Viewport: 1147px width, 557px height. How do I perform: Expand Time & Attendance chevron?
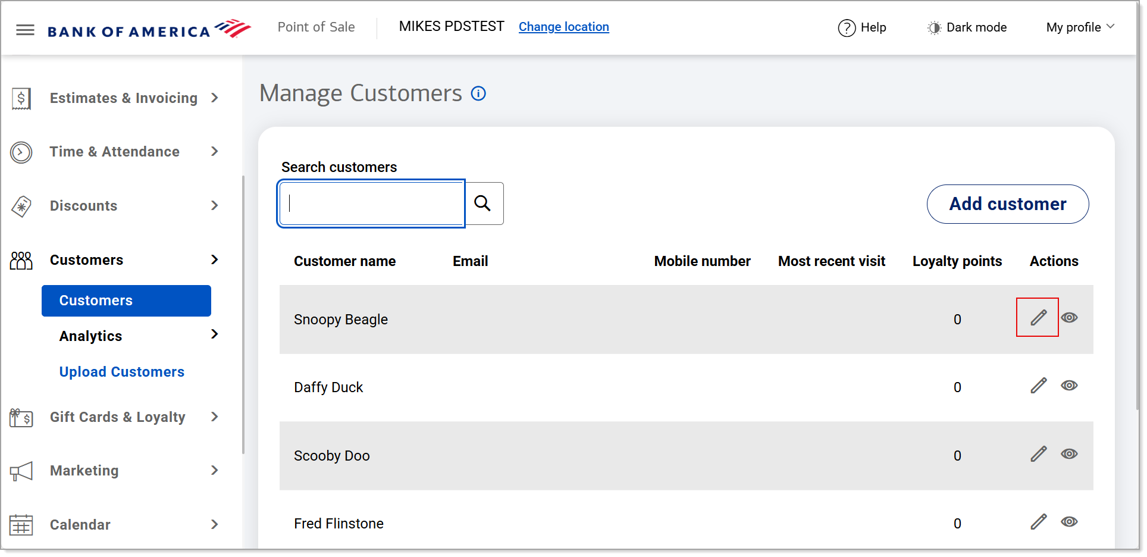click(x=215, y=151)
